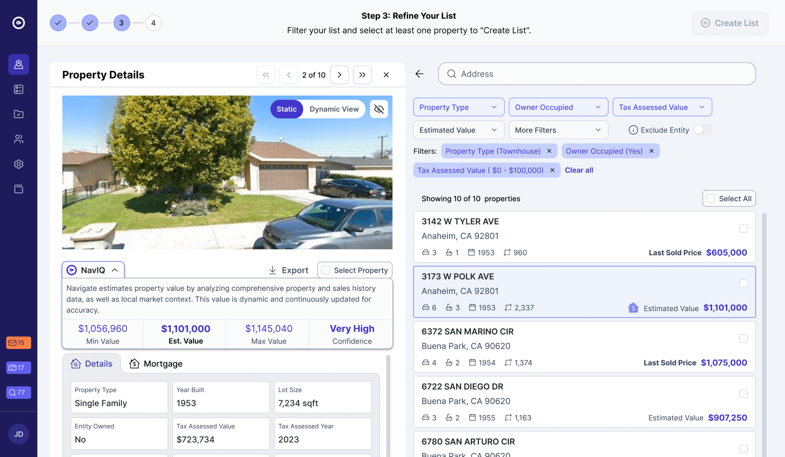
Task: Go to next property arrow
Action: click(339, 75)
